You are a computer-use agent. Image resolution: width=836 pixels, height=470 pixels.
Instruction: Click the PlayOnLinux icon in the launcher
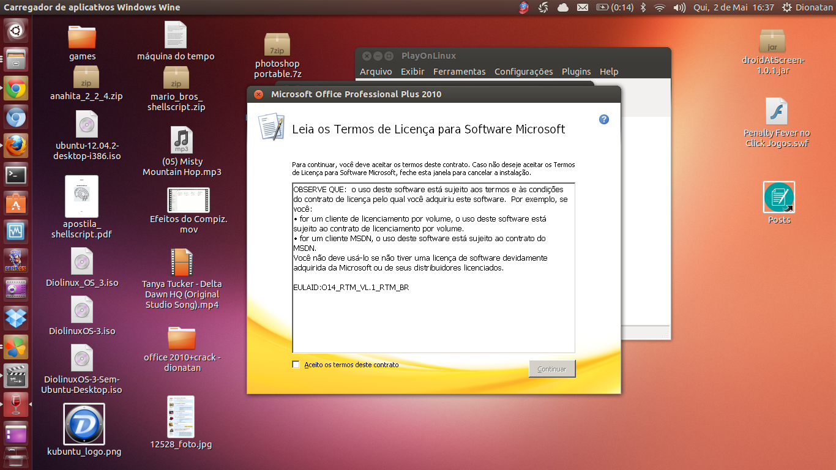click(x=16, y=348)
